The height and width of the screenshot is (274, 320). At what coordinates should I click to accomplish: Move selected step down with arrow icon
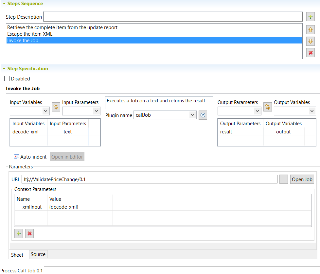pos(311,41)
